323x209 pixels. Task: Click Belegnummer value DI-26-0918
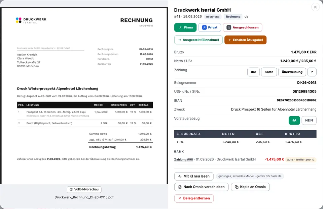[x=307, y=83]
